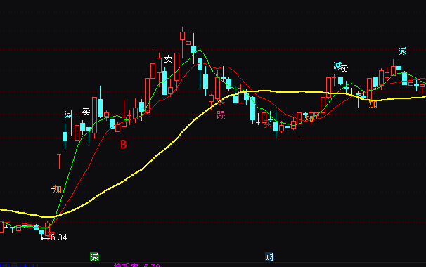Select overlapping 减卖 markers right of center
Image resolution: width=426 pixels, height=267 pixels.
tap(341, 67)
